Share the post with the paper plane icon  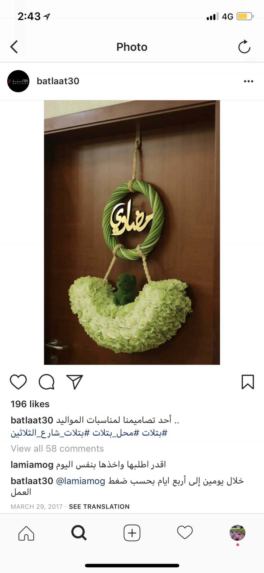click(74, 382)
